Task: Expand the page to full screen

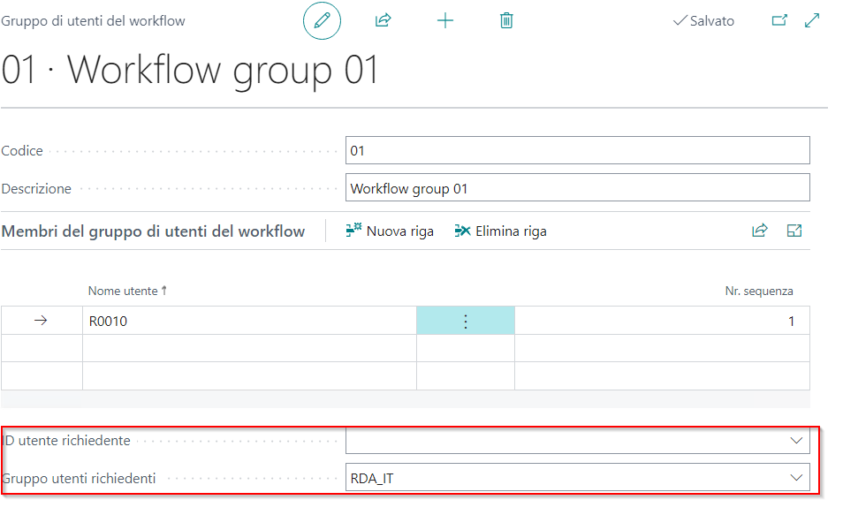Action: pyautogui.click(x=812, y=20)
